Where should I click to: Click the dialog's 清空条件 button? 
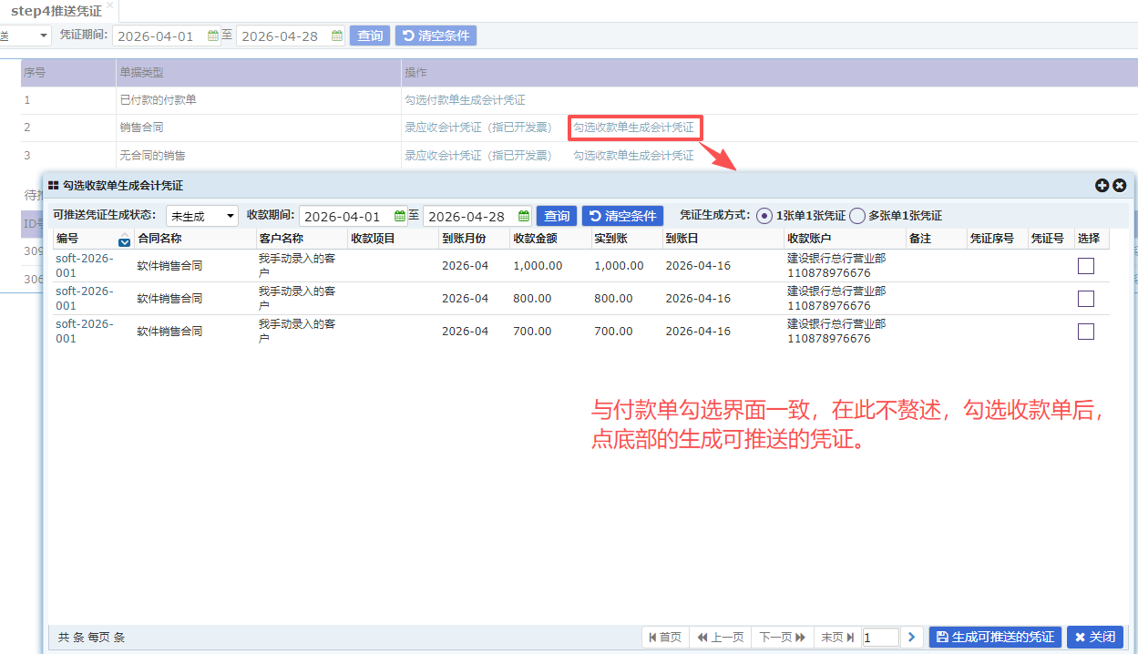622,216
